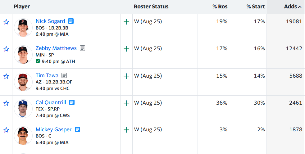This screenshot has width=305, height=154.
Task: View Cal Quantrill's headshot photo
Action: (x=23, y=109)
